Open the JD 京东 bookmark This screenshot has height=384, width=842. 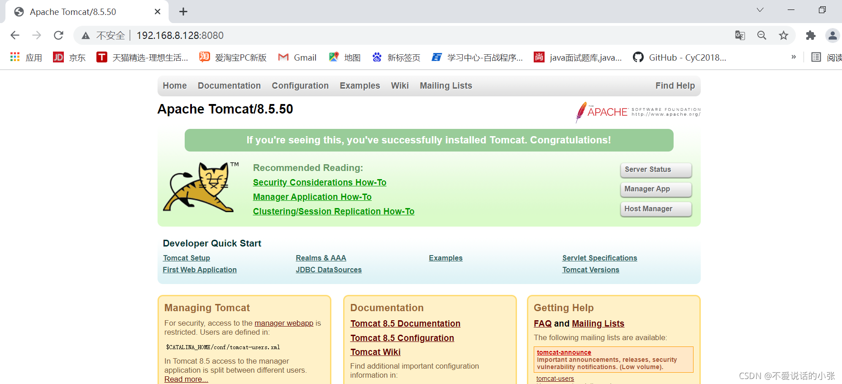point(69,57)
